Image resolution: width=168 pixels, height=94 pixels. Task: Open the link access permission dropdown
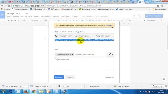pyautogui.click(x=73, y=36)
